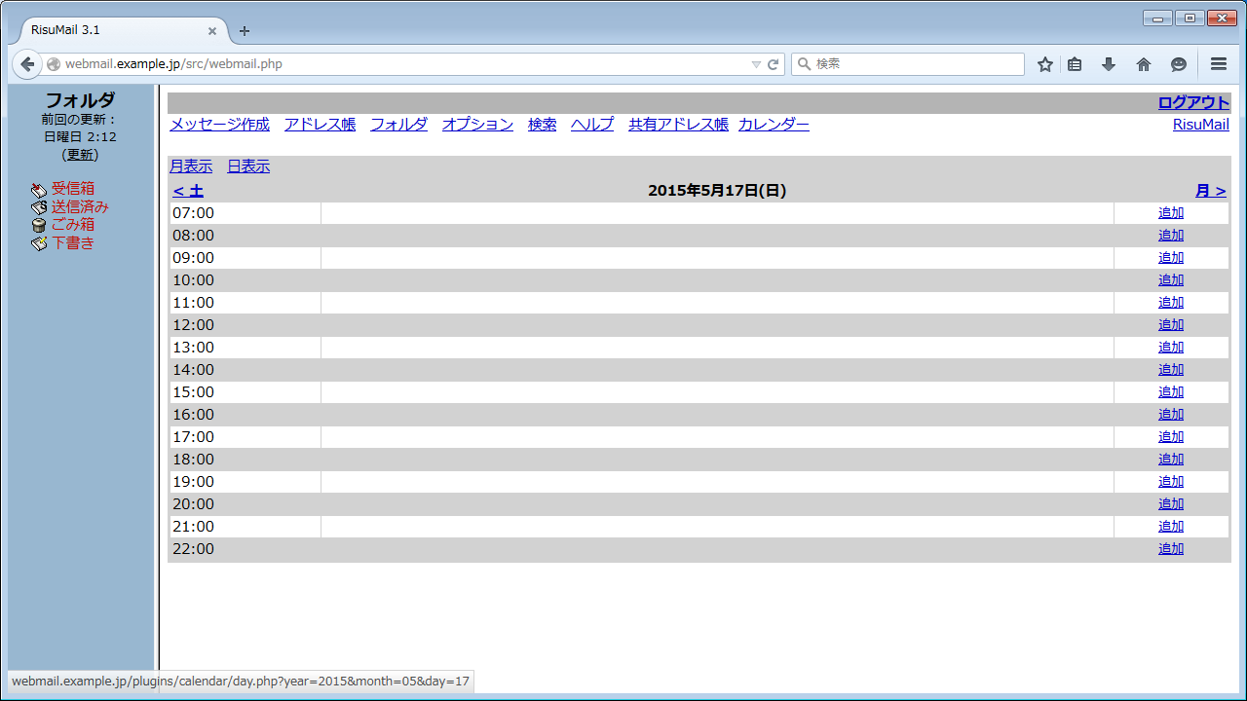The height and width of the screenshot is (701, 1247).
Task: Click the browser back arrow button
Action: click(x=28, y=64)
